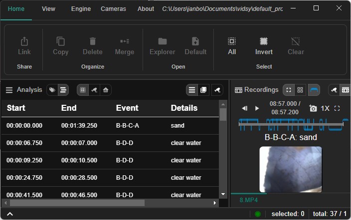
Task: Select row starting 00:00:41.500
Action: (x=110, y=194)
